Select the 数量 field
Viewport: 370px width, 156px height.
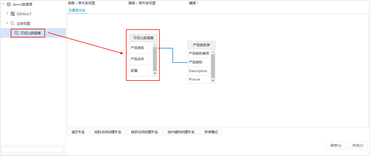141,70
